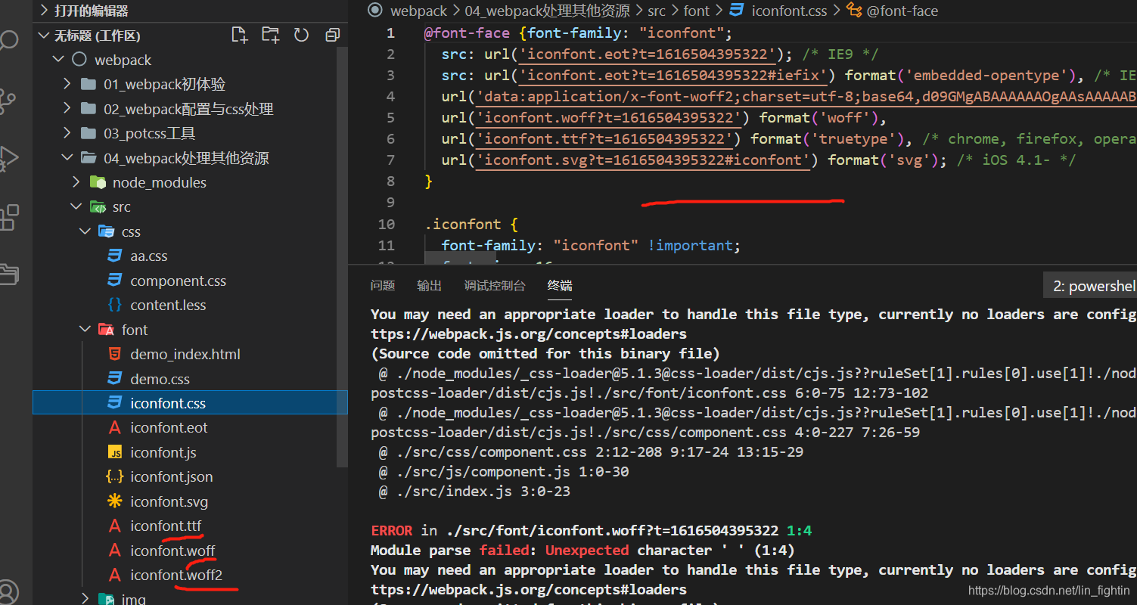
Task: Click the font icon of iconfont.eot
Action: coord(115,427)
